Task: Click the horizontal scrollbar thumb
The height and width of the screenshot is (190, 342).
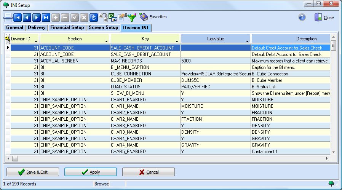Action: [x=15, y=158]
